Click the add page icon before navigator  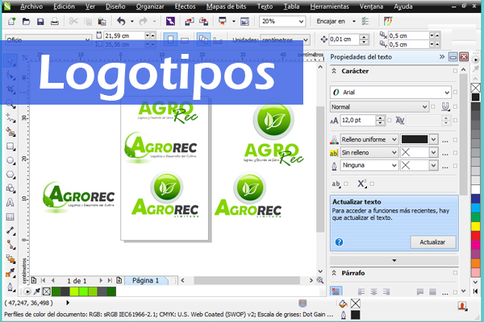(34, 280)
